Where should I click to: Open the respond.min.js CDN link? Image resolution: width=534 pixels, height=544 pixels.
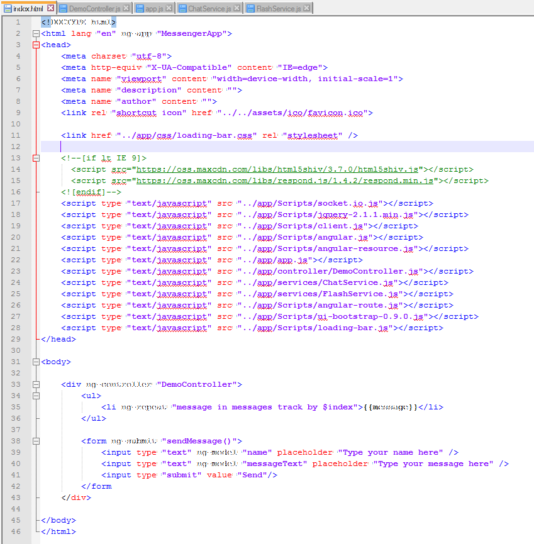point(285,180)
